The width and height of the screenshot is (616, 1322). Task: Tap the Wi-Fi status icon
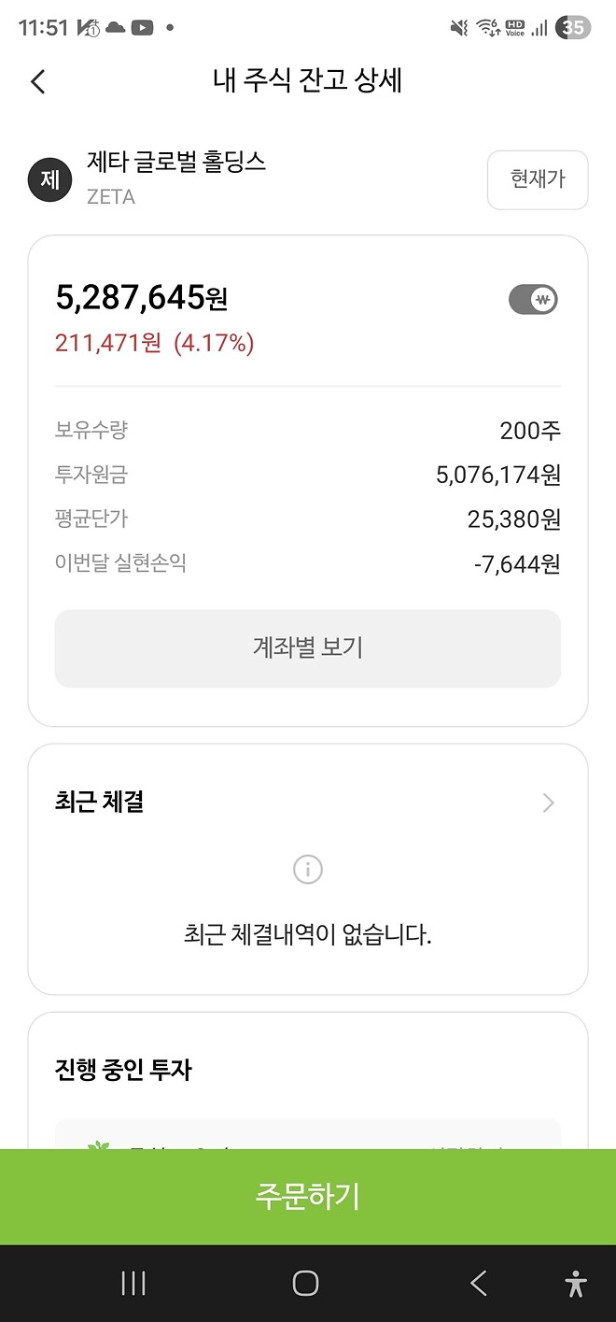coord(486,27)
